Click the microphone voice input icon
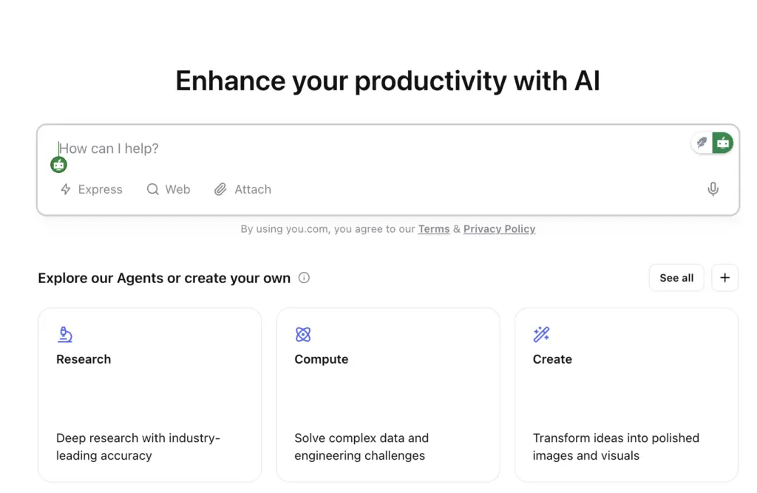The width and height of the screenshot is (757, 493). [x=713, y=189]
